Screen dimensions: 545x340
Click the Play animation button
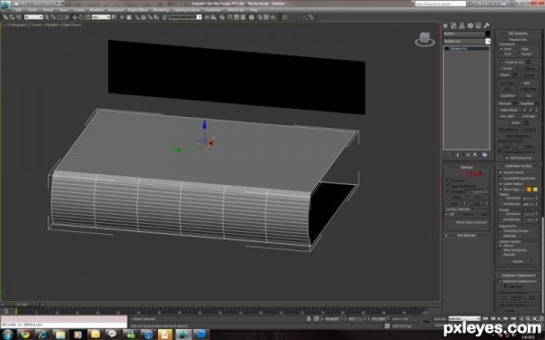[500, 318]
